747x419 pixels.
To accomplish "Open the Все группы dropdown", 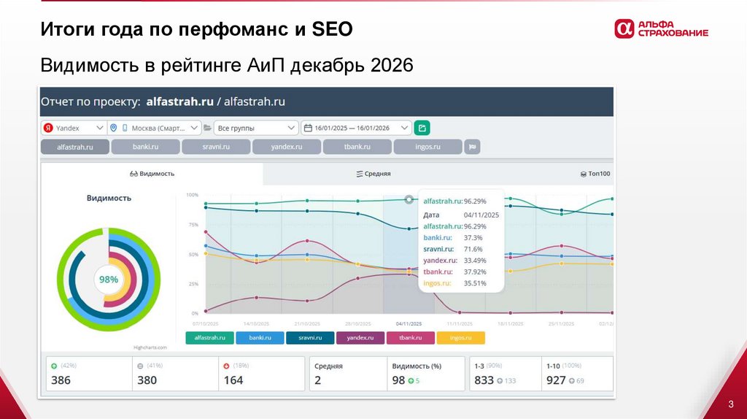I will [x=256, y=128].
